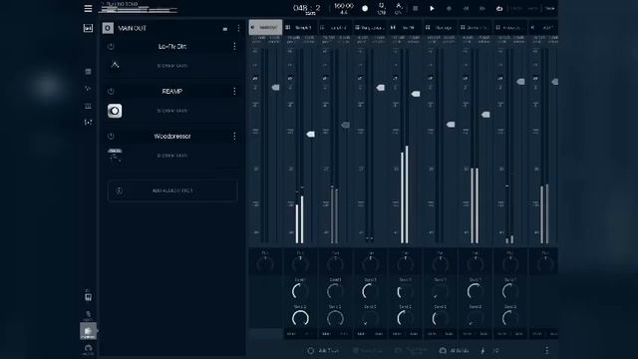The width and height of the screenshot is (638, 359).
Task: Open the Lo-Fly Dirt three-dot menu
Action: click(234, 47)
